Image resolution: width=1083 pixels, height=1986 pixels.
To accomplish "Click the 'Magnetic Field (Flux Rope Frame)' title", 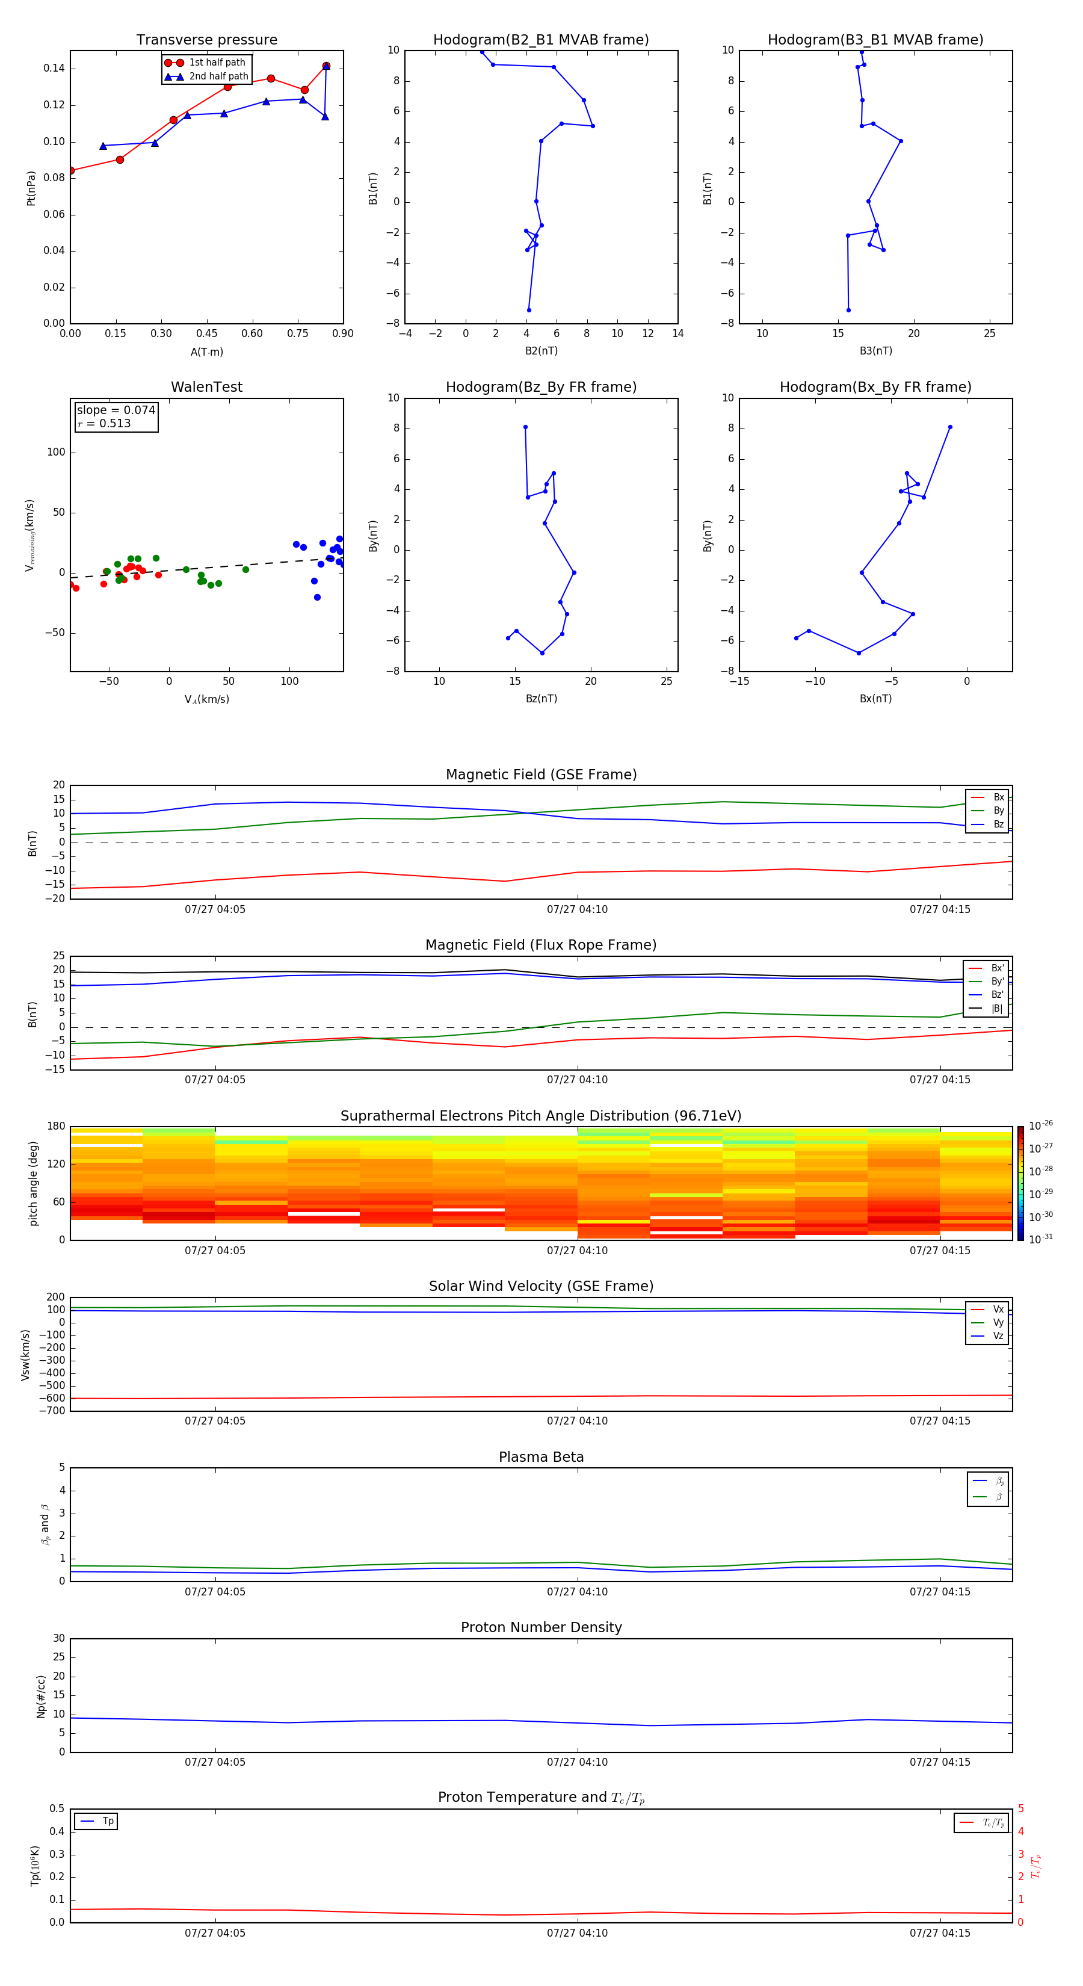I will 541,945.
